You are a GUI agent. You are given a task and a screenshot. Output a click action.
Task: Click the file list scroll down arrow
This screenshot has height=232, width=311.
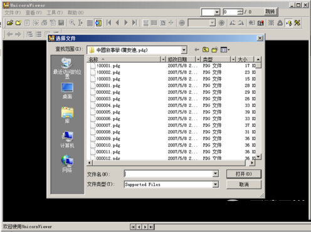click(x=258, y=156)
